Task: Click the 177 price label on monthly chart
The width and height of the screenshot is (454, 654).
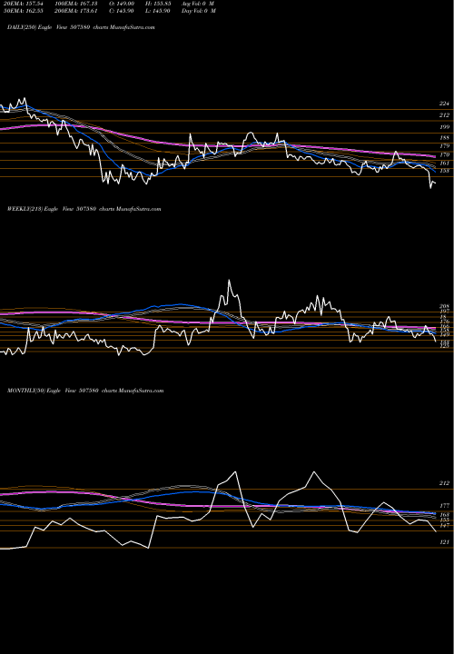Action: pos(444,506)
